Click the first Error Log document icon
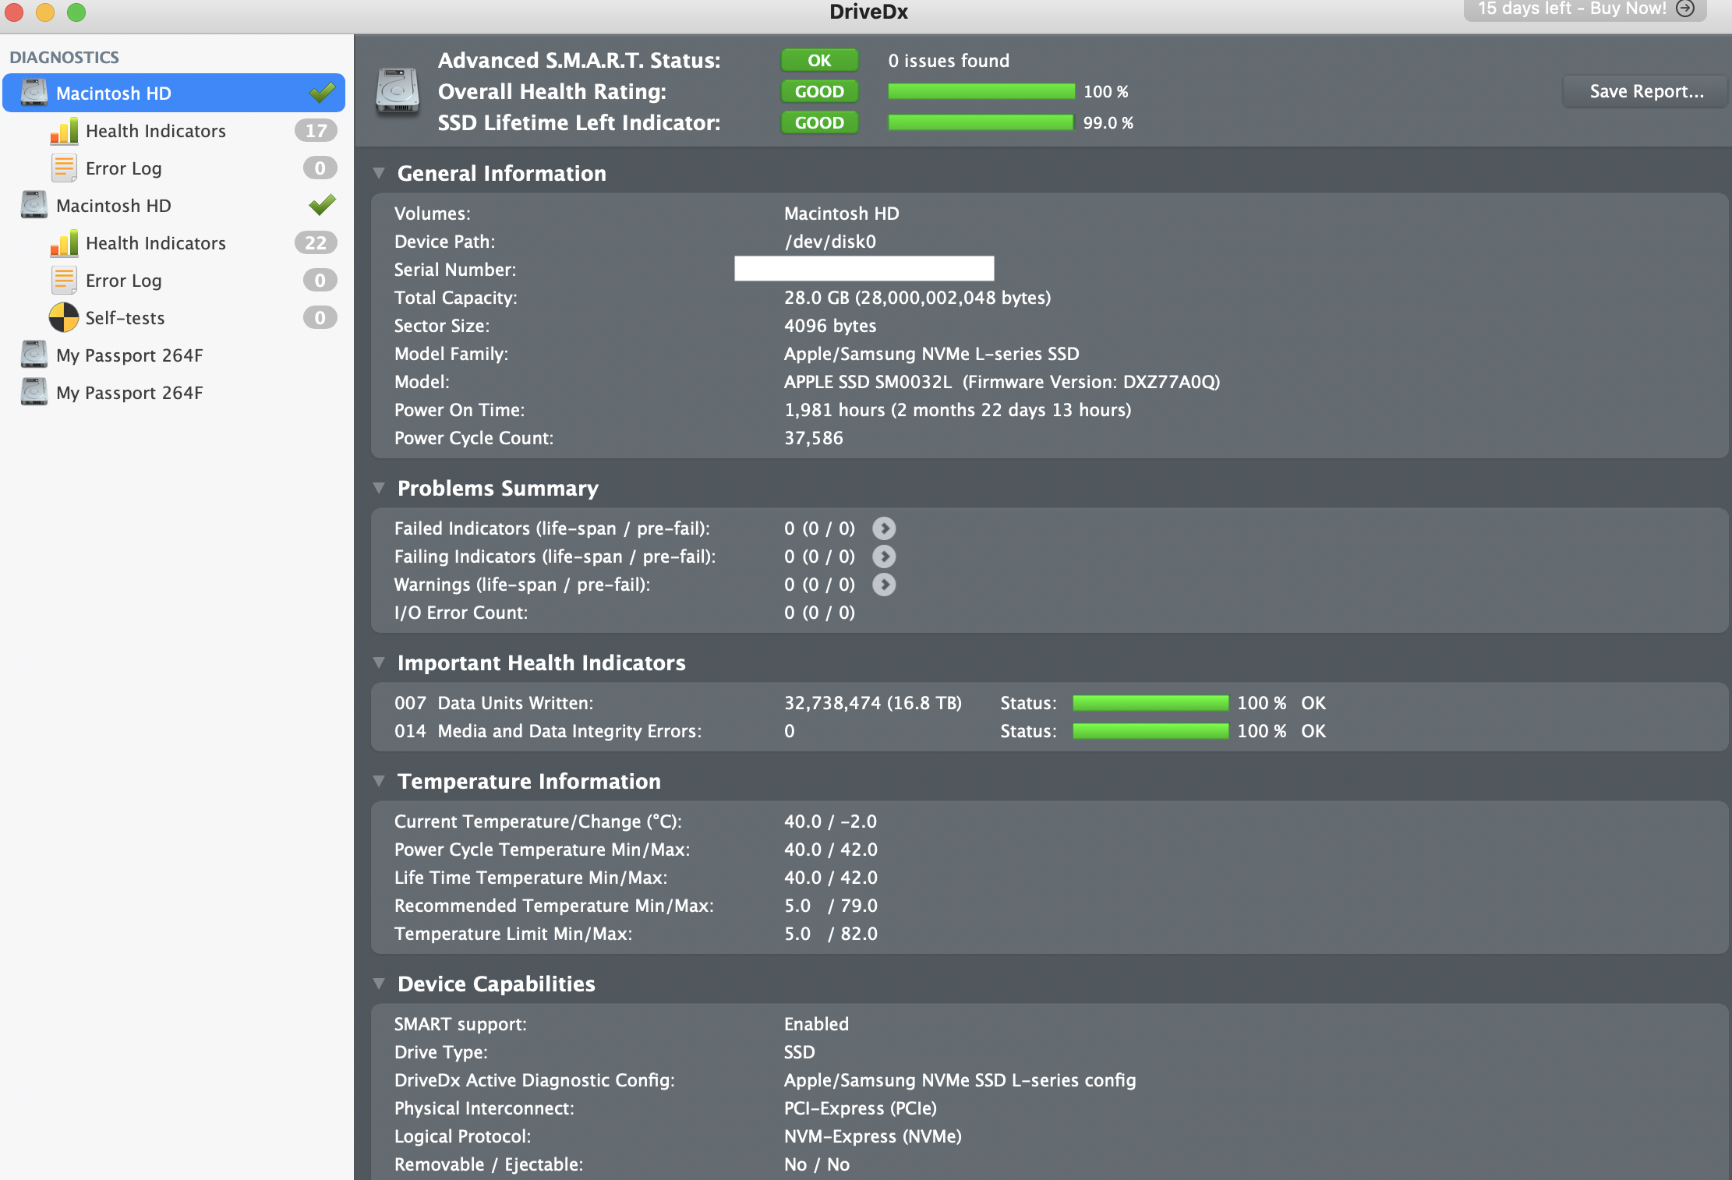Viewport: 1732px width, 1180px height. click(64, 168)
